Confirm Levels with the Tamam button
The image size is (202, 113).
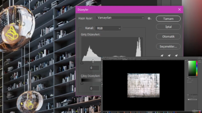click(168, 19)
